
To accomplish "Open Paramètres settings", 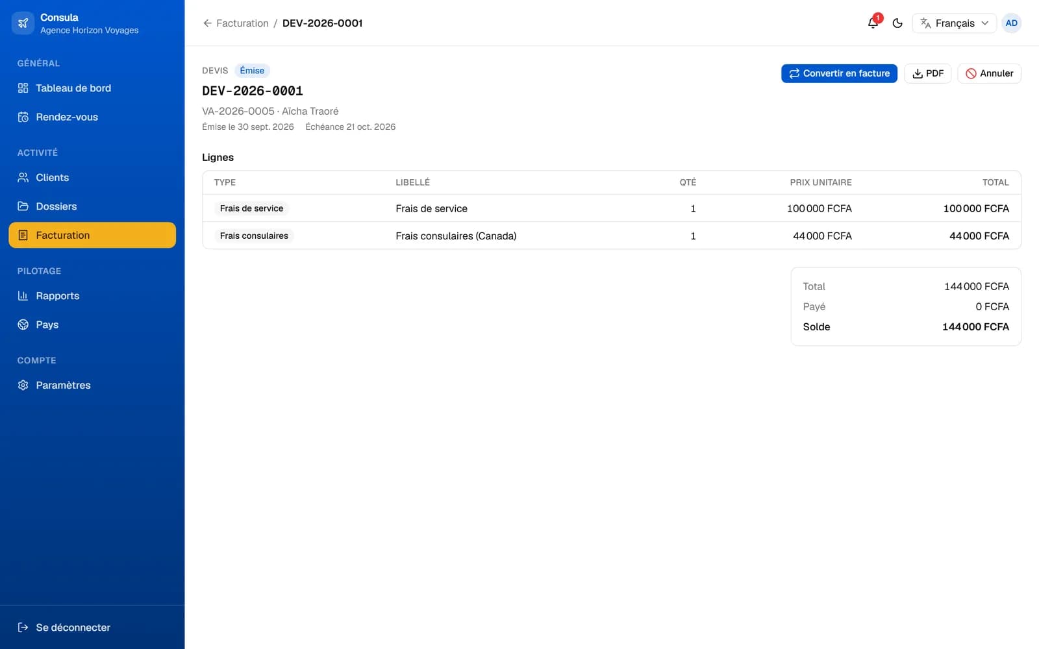I will [x=92, y=386].
